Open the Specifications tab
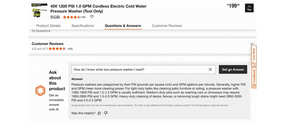The height and width of the screenshot is (123, 281). (x=83, y=26)
